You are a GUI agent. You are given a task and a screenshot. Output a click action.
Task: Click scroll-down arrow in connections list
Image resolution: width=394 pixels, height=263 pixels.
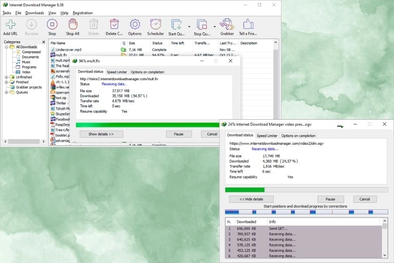point(385,255)
